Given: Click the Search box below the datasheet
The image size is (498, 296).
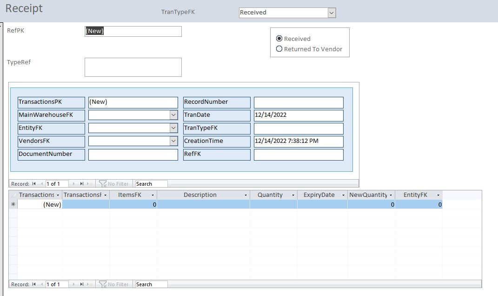Looking at the screenshot, I should (x=151, y=284).
